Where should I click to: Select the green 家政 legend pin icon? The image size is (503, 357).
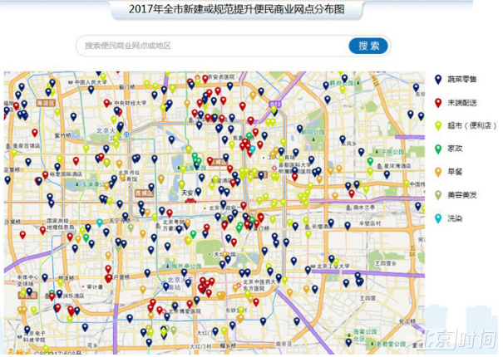click(x=441, y=149)
